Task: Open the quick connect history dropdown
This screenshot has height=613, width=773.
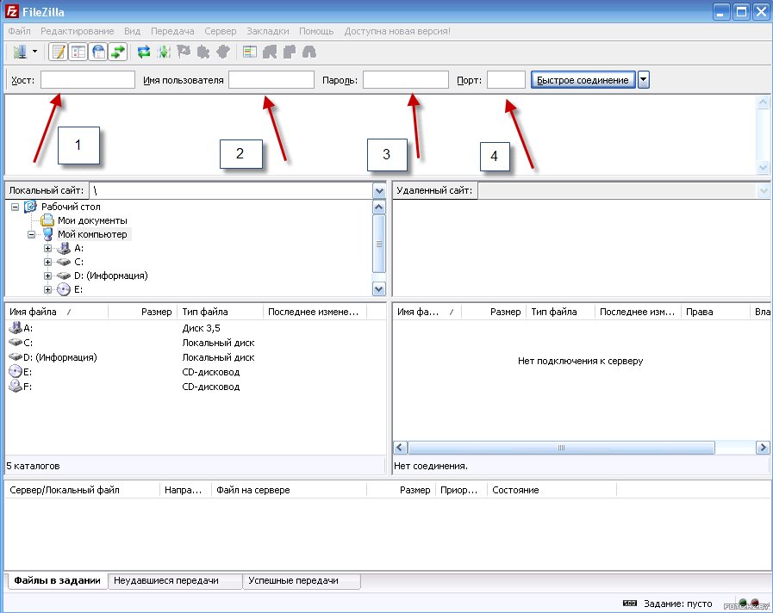Action: (644, 80)
